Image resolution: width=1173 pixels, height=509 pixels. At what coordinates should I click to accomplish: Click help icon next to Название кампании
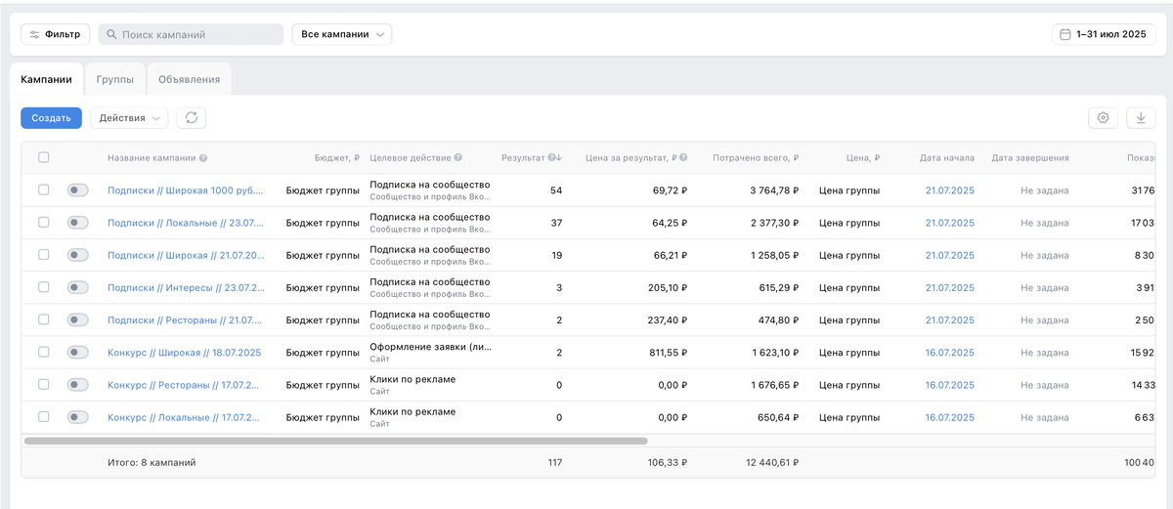(203, 158)
